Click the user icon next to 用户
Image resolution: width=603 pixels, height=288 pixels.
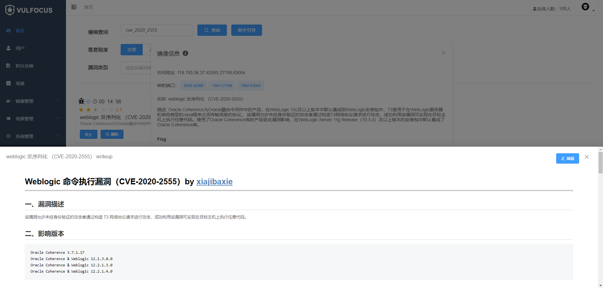tap(8, 48)
